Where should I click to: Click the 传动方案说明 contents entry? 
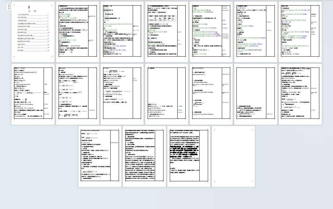tap(33, 18)
